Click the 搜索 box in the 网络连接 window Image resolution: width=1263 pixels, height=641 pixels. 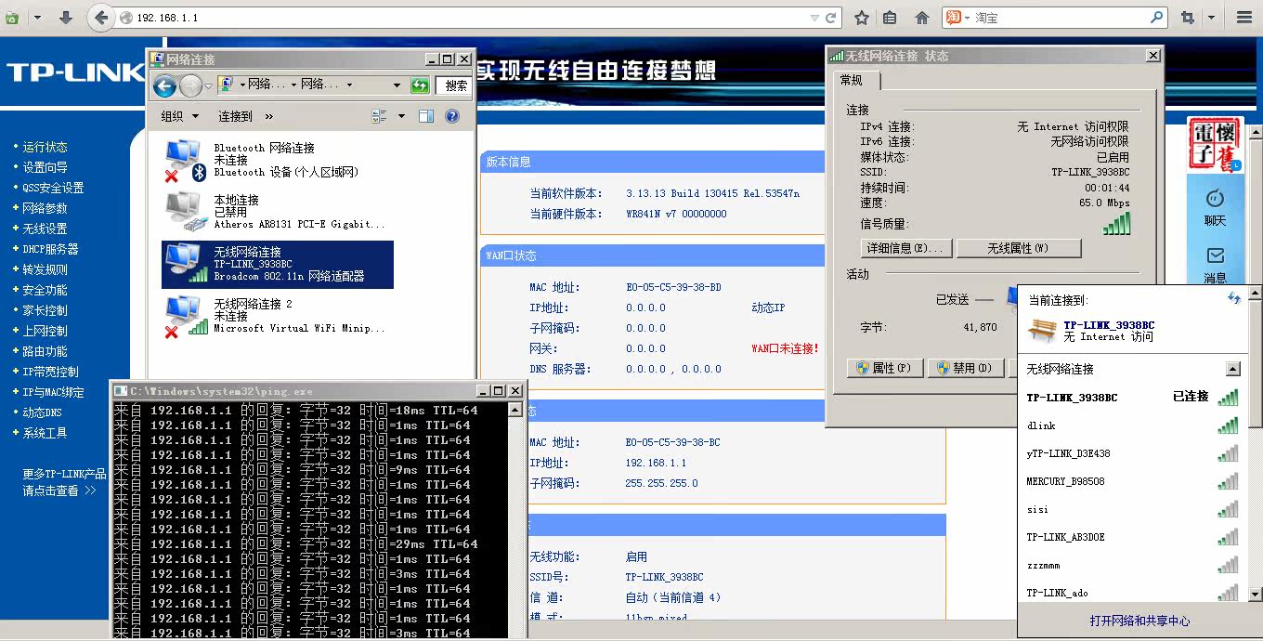[x=456, y=85]
